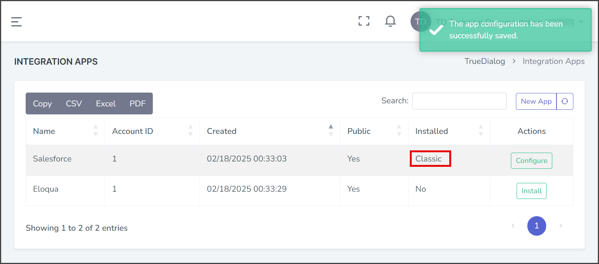
Task: Sort table by Name column
Action: point(65,131)
